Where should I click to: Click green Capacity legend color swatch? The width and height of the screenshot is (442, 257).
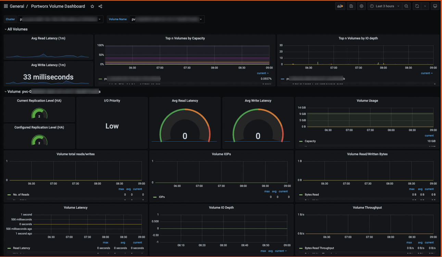tap(301, 141)
